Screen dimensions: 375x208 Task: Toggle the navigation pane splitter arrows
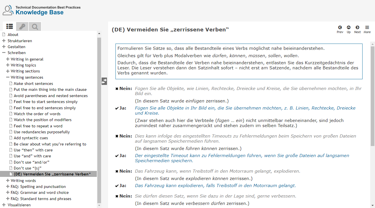(x=104, y=81)
